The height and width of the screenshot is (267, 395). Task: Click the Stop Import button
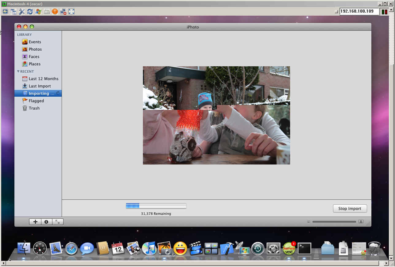(350, 208)
